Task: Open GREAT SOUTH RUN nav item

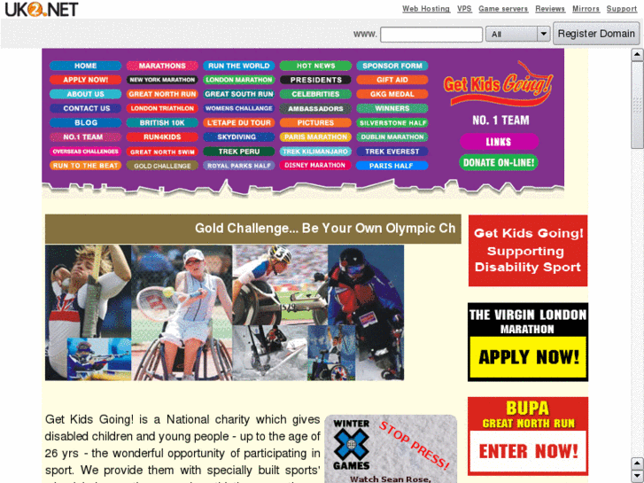Action: click(x=238, y=94)
